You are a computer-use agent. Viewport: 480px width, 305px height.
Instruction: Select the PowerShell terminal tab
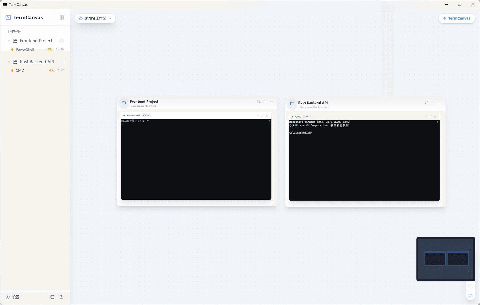tap(133, 115)
